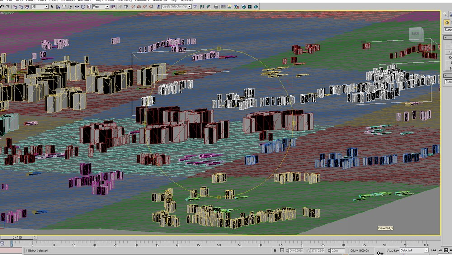Open the Curve Editor
The image size is (452, 255).
(x=223, y=6)
